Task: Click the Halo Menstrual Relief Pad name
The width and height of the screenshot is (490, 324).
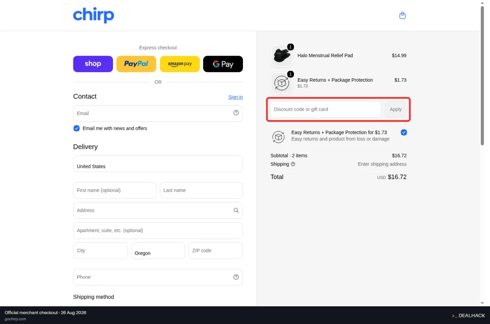Action: [x=325, y=55]
